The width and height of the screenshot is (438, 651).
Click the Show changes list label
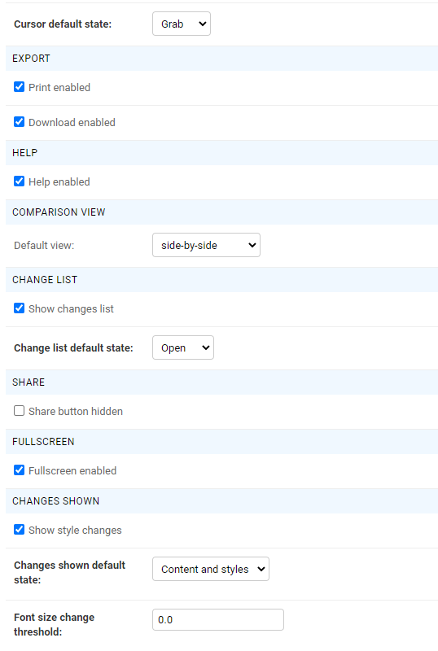(x=71, y=309)
